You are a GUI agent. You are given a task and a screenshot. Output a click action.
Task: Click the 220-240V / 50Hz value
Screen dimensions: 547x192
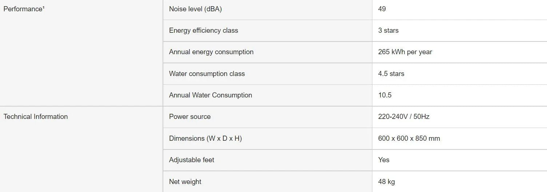click(x=404, y=117)
